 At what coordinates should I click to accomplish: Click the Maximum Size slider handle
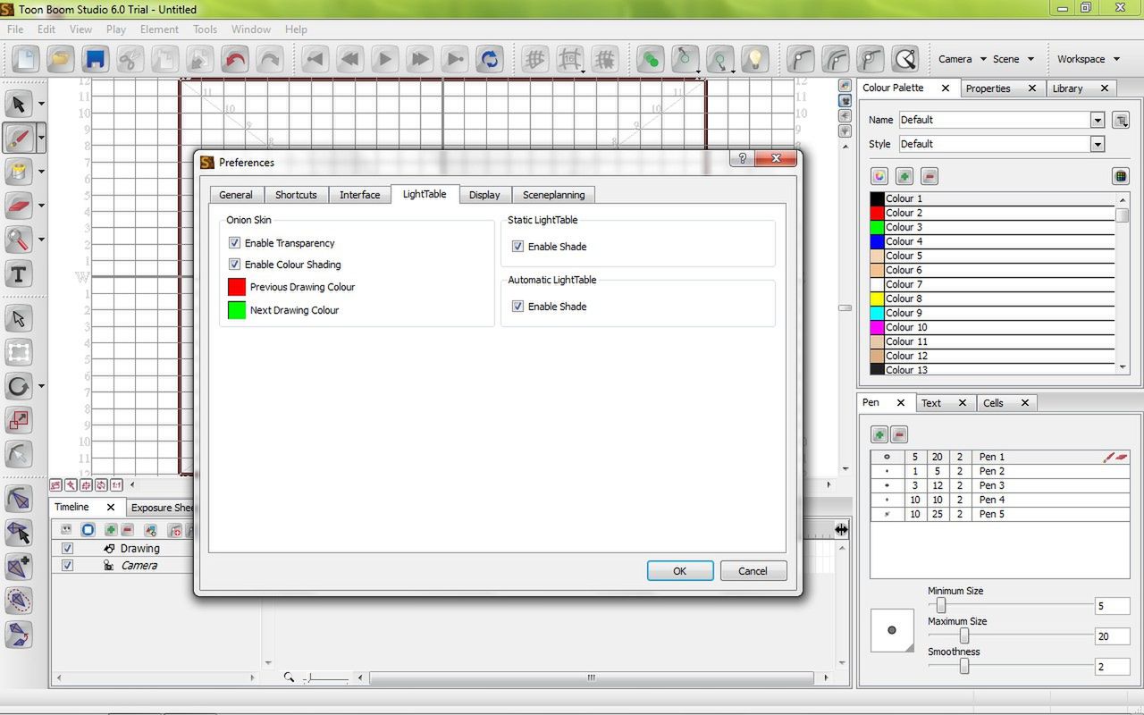(x=964, y=635)
